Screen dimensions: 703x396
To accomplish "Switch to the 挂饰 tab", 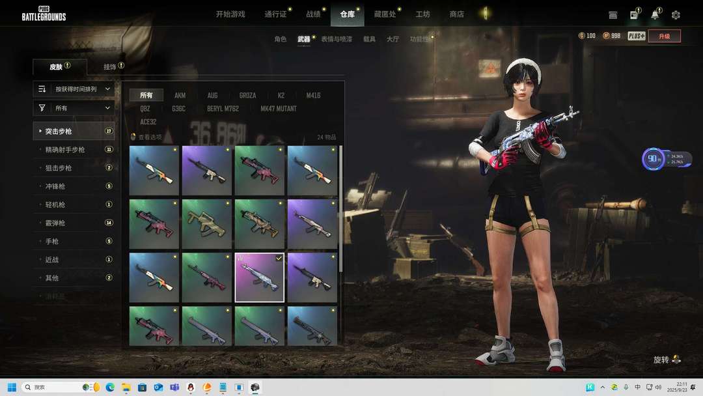I will [110, 67].
